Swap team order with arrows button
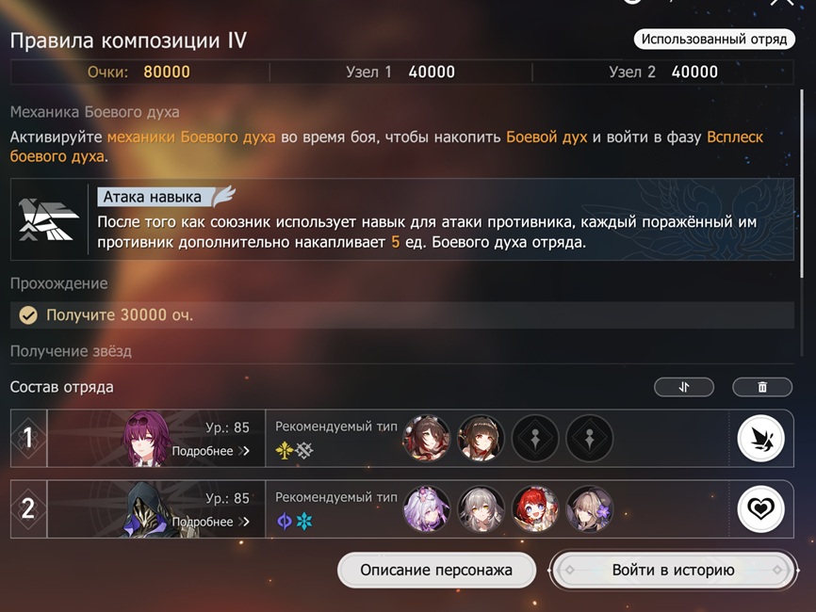 pos(684,387)
